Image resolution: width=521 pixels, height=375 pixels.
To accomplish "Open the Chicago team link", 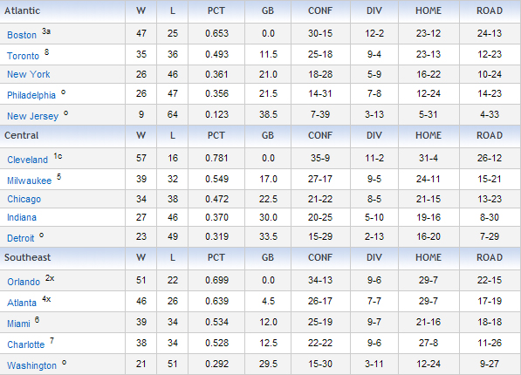I will [24, 199].
